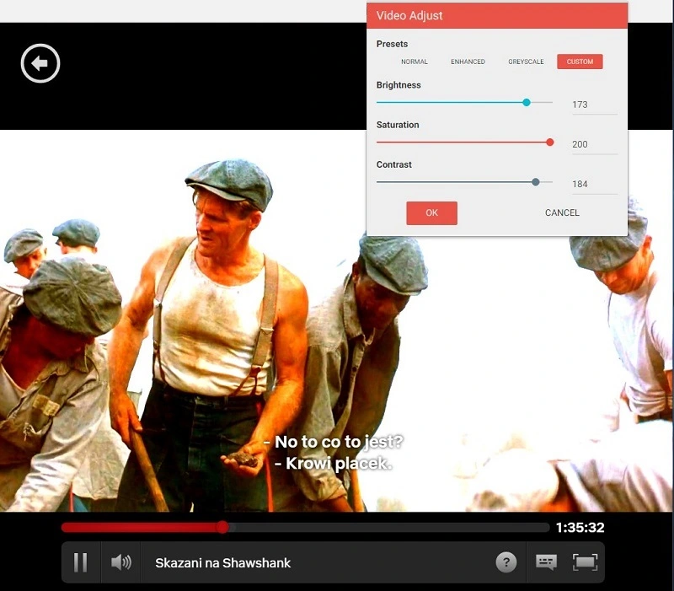Confirm video adjustments with OK
This screenshot has width=674, height=591.
[x=431, y=212]
